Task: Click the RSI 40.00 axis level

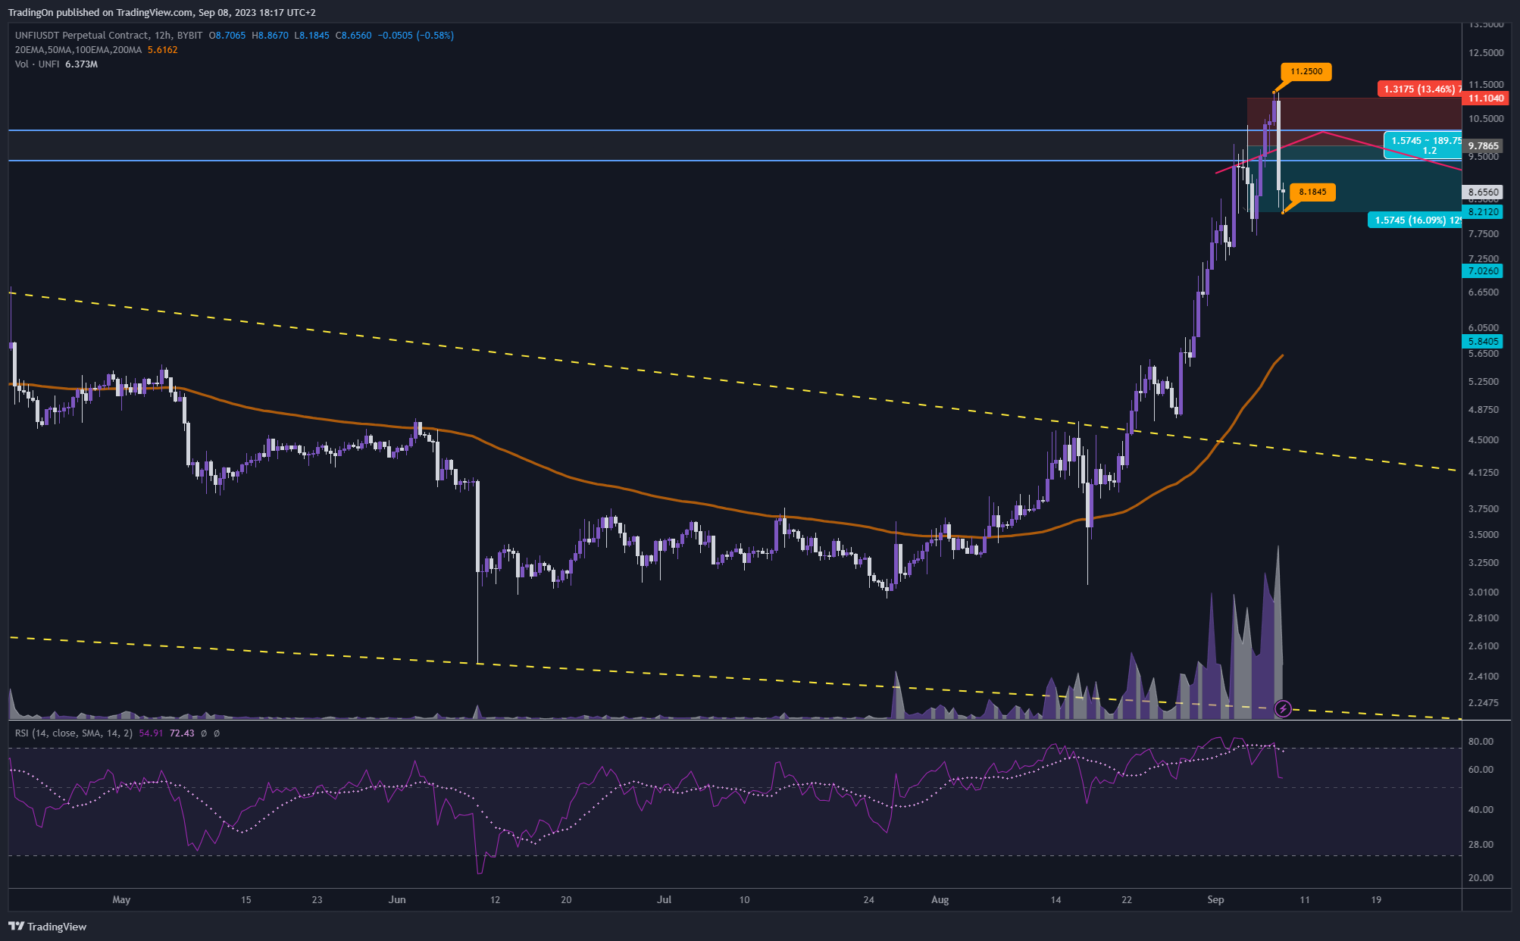Action: tap(1481, 809)
